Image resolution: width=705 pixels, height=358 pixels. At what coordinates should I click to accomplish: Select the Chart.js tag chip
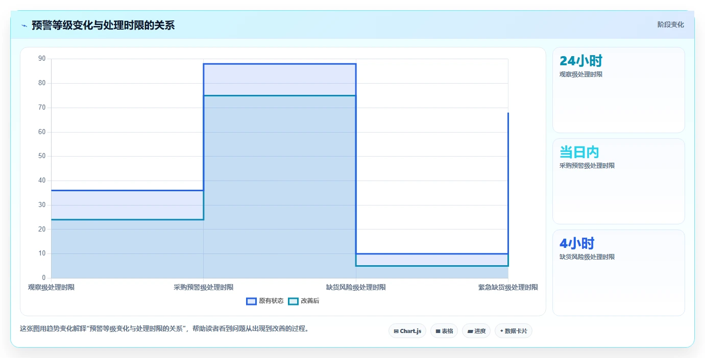[407, 331]
